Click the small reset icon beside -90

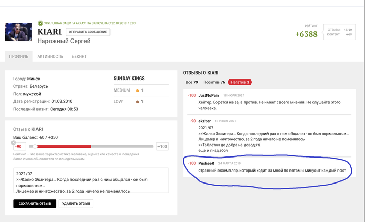[x=14, y=142]
